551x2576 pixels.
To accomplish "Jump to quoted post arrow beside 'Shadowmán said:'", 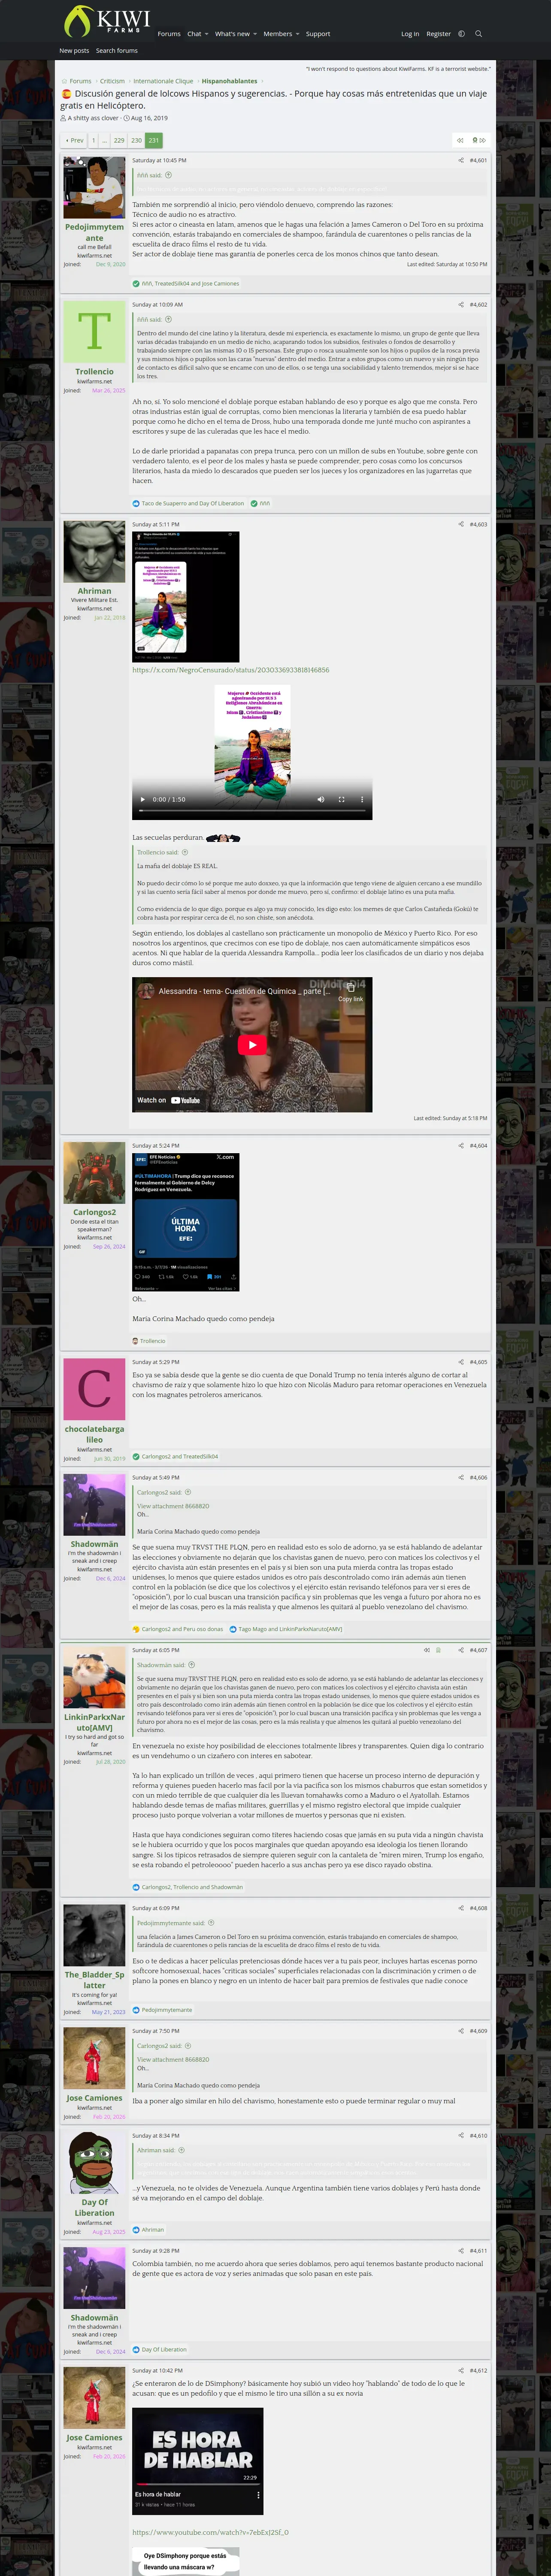I will click(191, 1665).
